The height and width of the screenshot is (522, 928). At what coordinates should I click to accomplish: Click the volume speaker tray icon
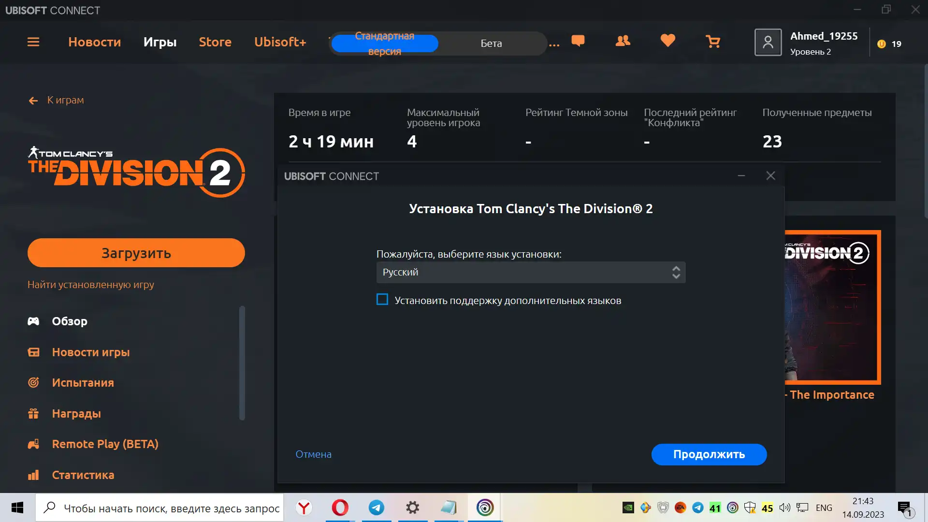[x=785, y=507]
